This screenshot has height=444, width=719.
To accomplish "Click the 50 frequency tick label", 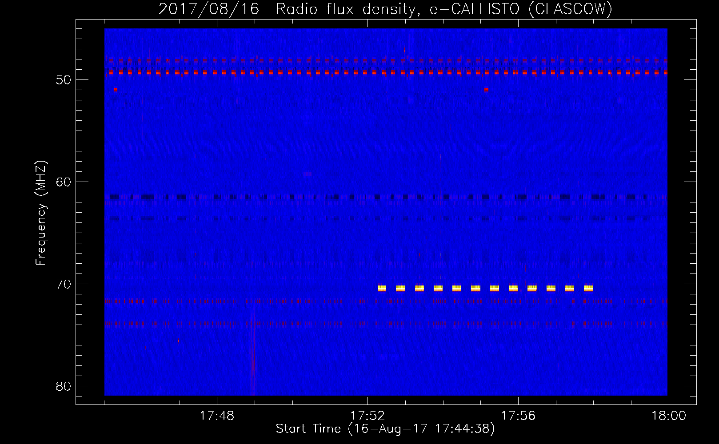I will coord(64,80).
